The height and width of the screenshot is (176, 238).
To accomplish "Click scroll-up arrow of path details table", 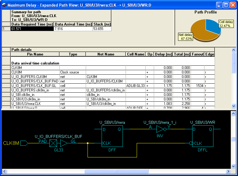I will click(x=234, y=50).
